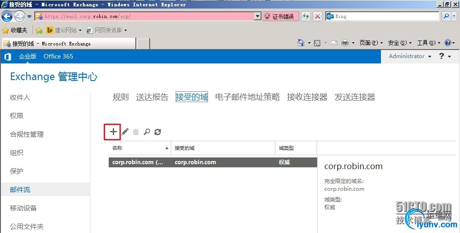Open 权限 in left navigation
This screenshot has height=233, width=460.
point(17,116)
